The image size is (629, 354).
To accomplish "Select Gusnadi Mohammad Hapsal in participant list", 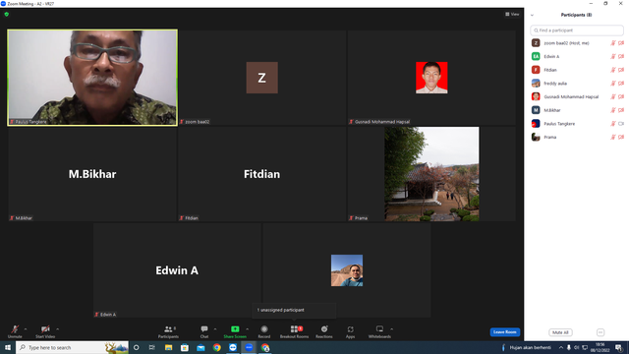I will (577, 96).
